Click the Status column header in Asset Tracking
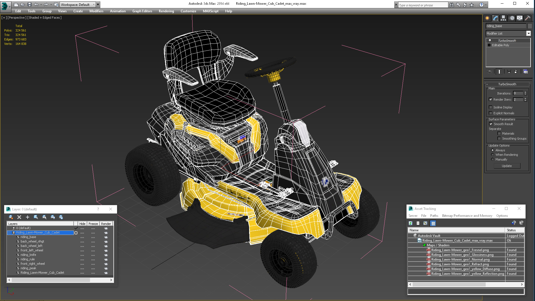The height and width of the screenshot is (301, 535). [514, 230]
